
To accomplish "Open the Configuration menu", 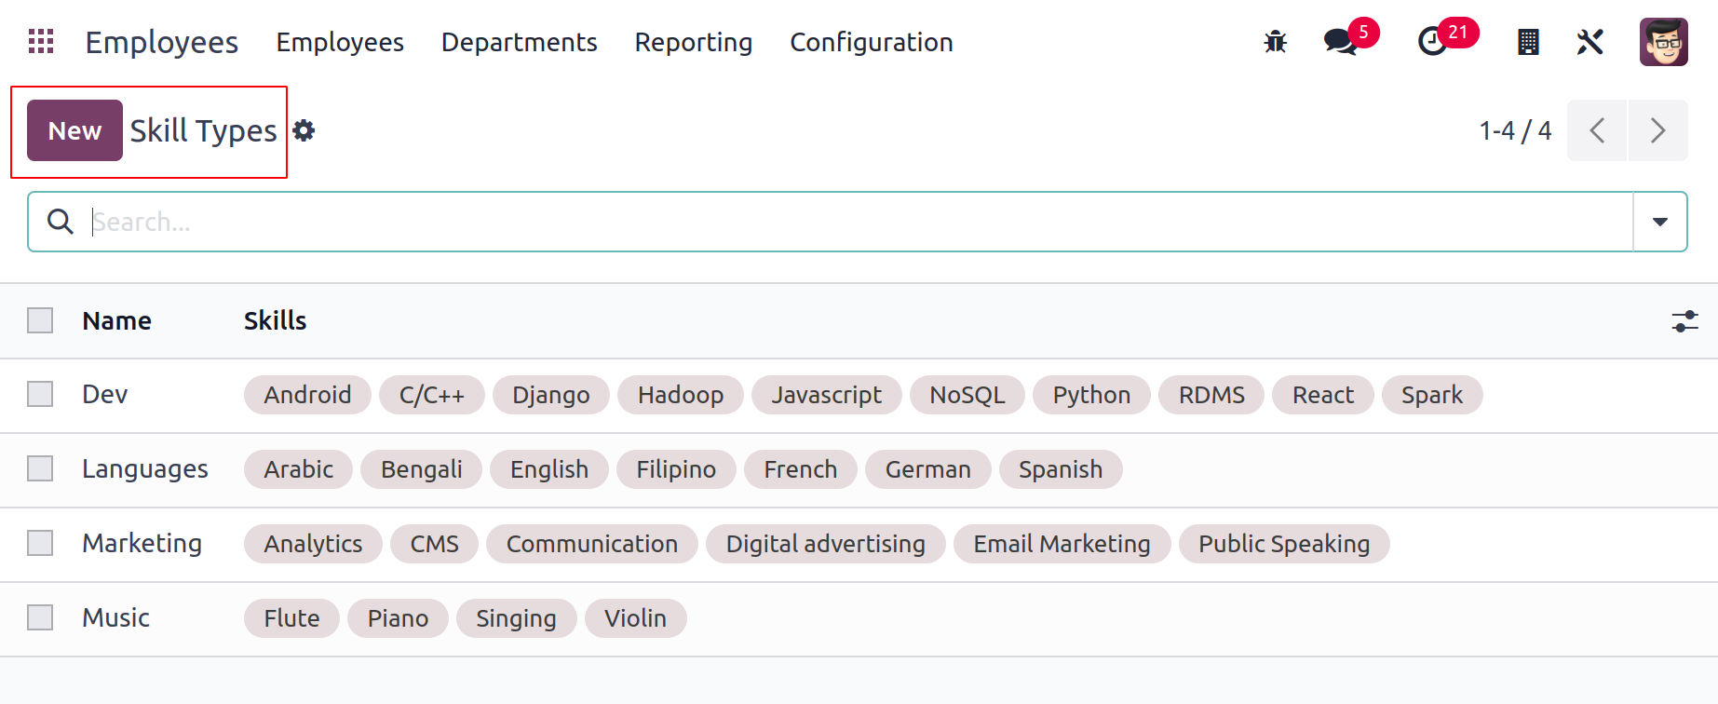I will [872, 42].
